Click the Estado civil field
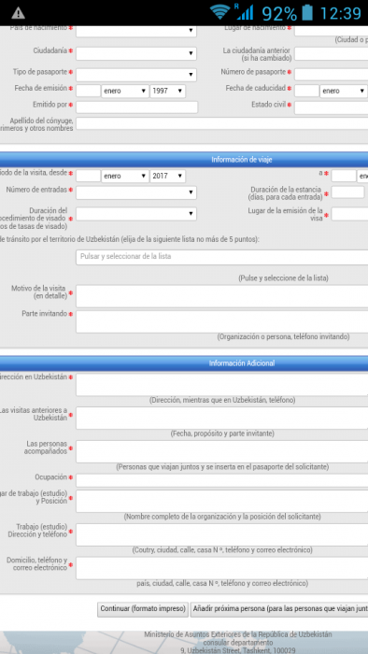The width and height of the screenshot is (368, 654). coord(331,107)
